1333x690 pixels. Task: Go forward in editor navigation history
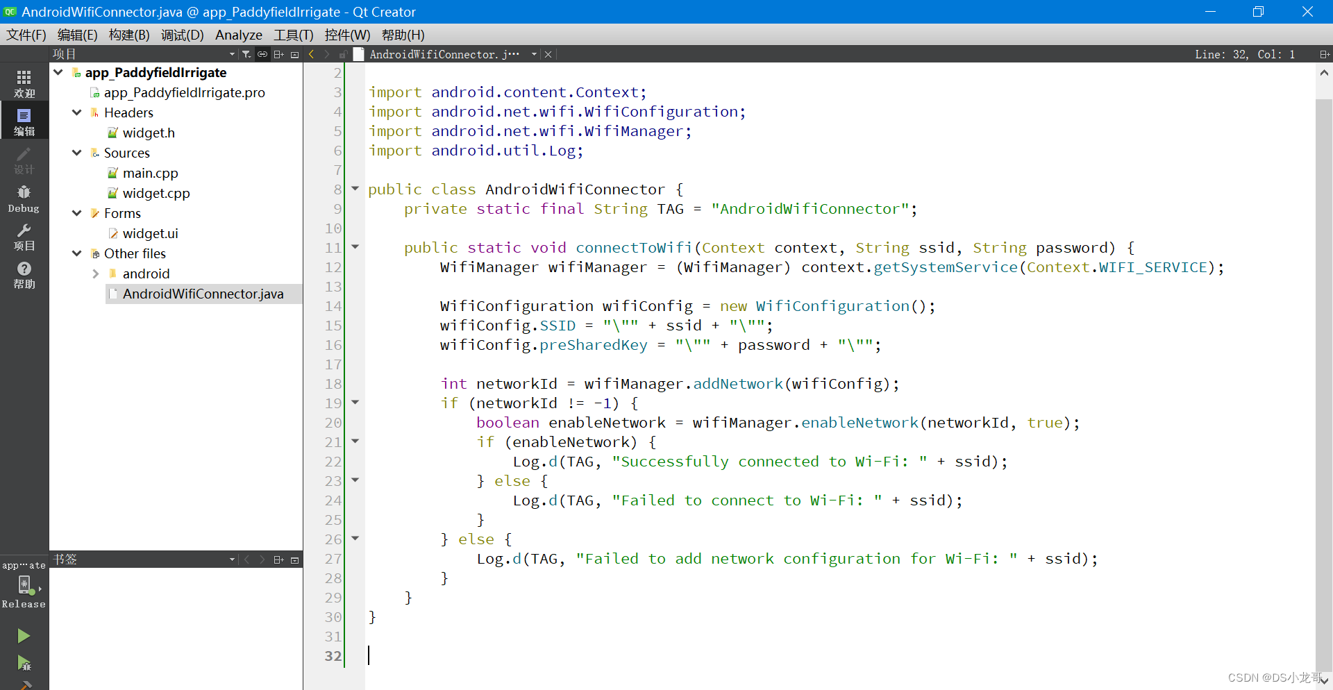tap(326, 54)
